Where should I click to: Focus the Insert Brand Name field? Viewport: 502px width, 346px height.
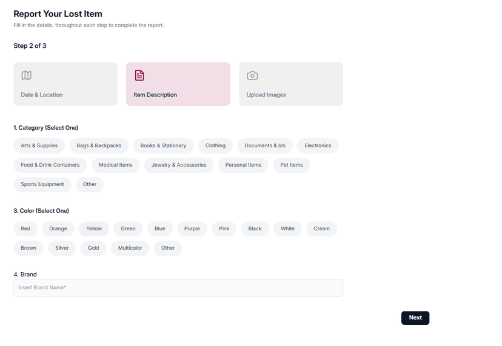(x=178, y=288)
